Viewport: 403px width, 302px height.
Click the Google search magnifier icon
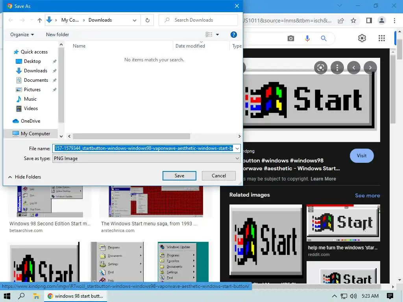tap(324, 39)
